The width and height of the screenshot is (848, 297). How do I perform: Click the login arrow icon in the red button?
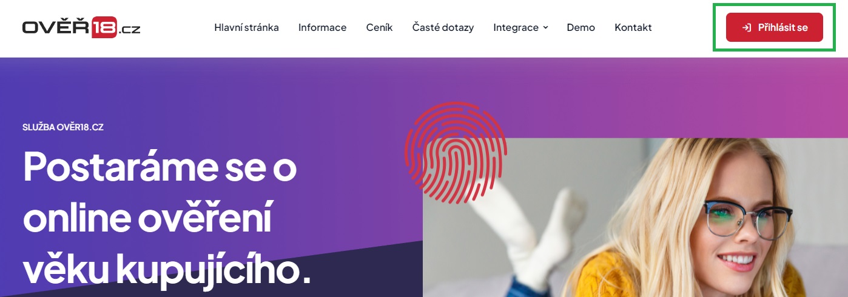(x=747, y=27)
